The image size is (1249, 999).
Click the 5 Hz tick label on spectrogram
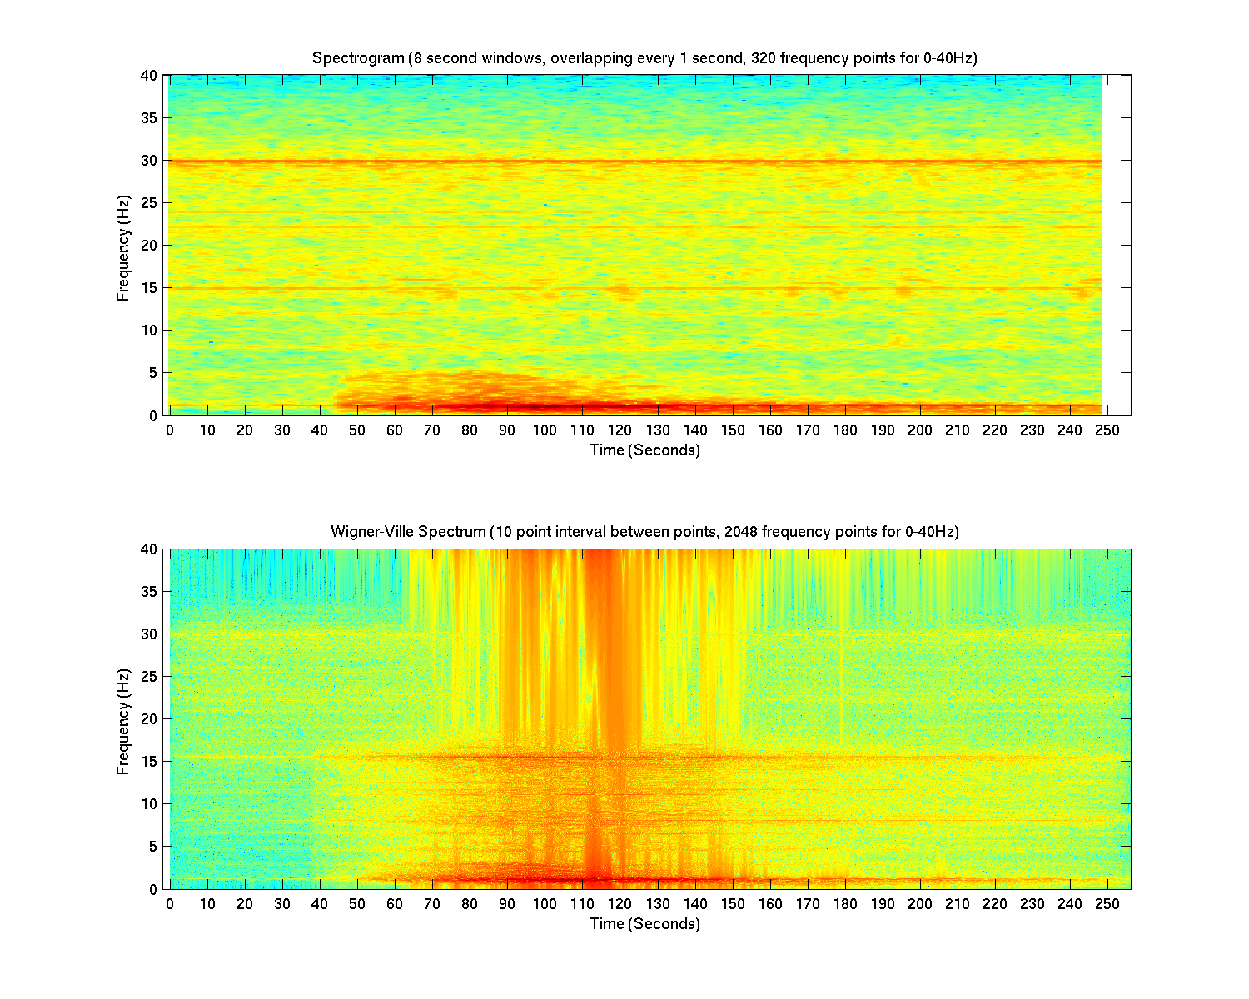pyautogui.click(x=152, y=373)
